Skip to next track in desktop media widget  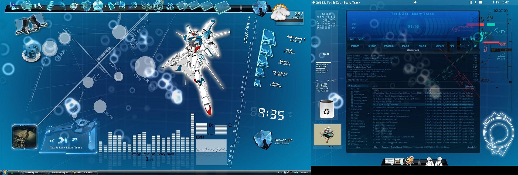click(74, 140)
